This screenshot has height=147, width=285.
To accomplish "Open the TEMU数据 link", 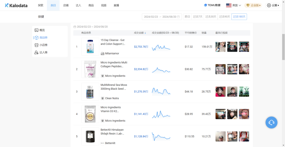I will click(212, 5).
